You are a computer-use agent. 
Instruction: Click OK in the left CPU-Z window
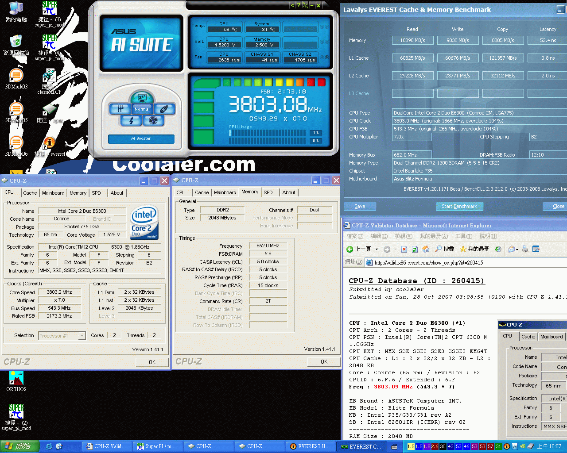point(152,362)
